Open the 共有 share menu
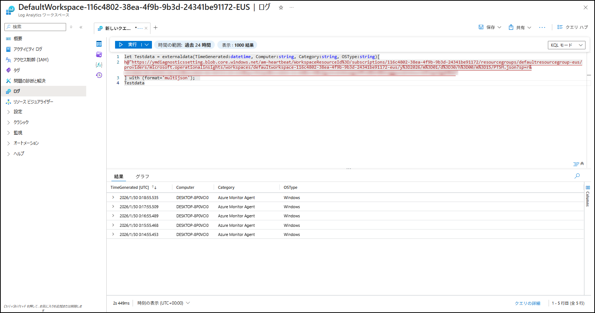 tap(520, 27)
